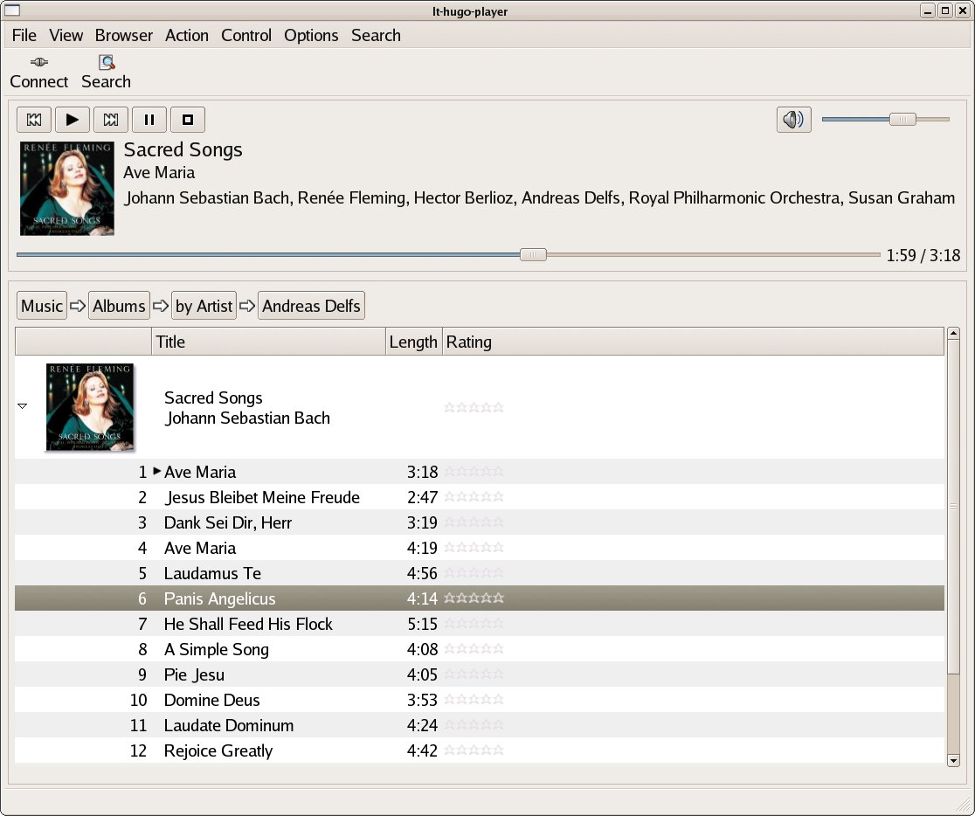Skip to the previous track

point(34,120)
